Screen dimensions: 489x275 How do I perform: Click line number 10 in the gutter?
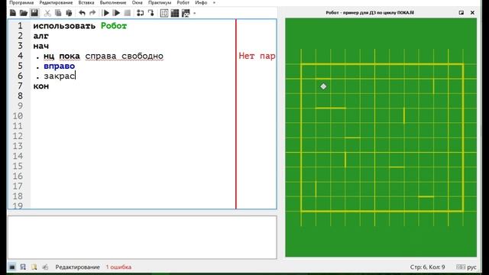18,116
